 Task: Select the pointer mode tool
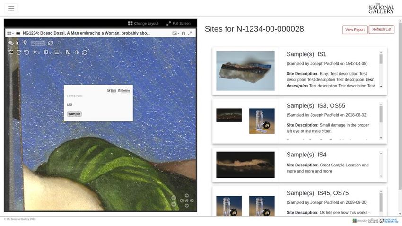17,43
